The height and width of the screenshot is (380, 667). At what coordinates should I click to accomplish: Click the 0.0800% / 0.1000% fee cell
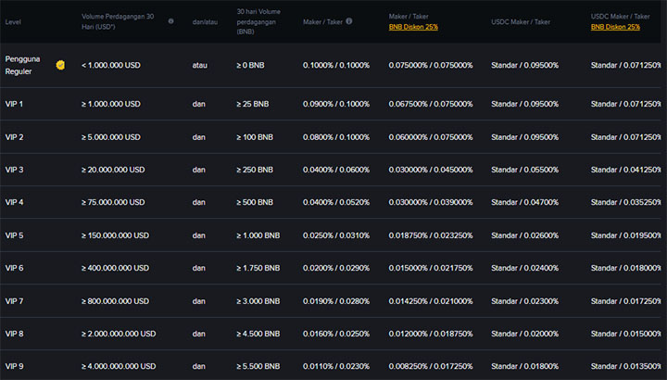tap(336, 137)
